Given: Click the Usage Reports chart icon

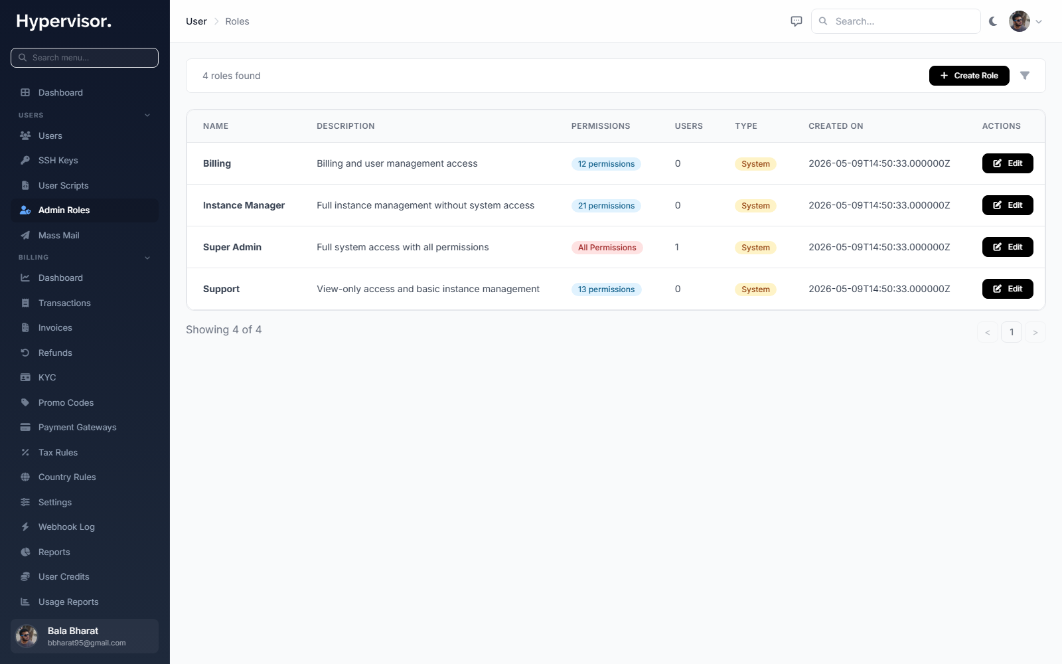Looking at the screenshot, I should tap(25, 602).
